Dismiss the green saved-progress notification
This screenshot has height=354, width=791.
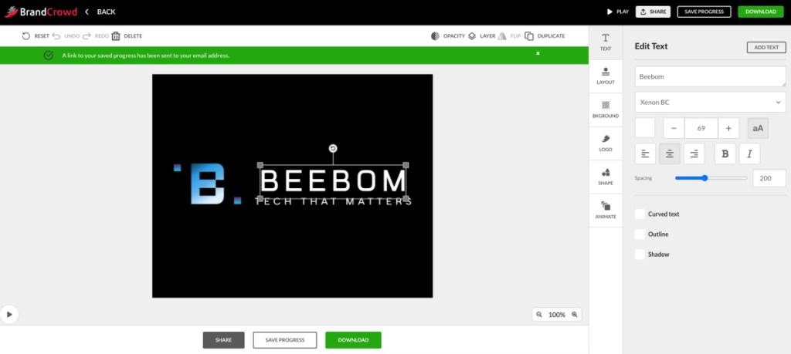coord(538,53)
